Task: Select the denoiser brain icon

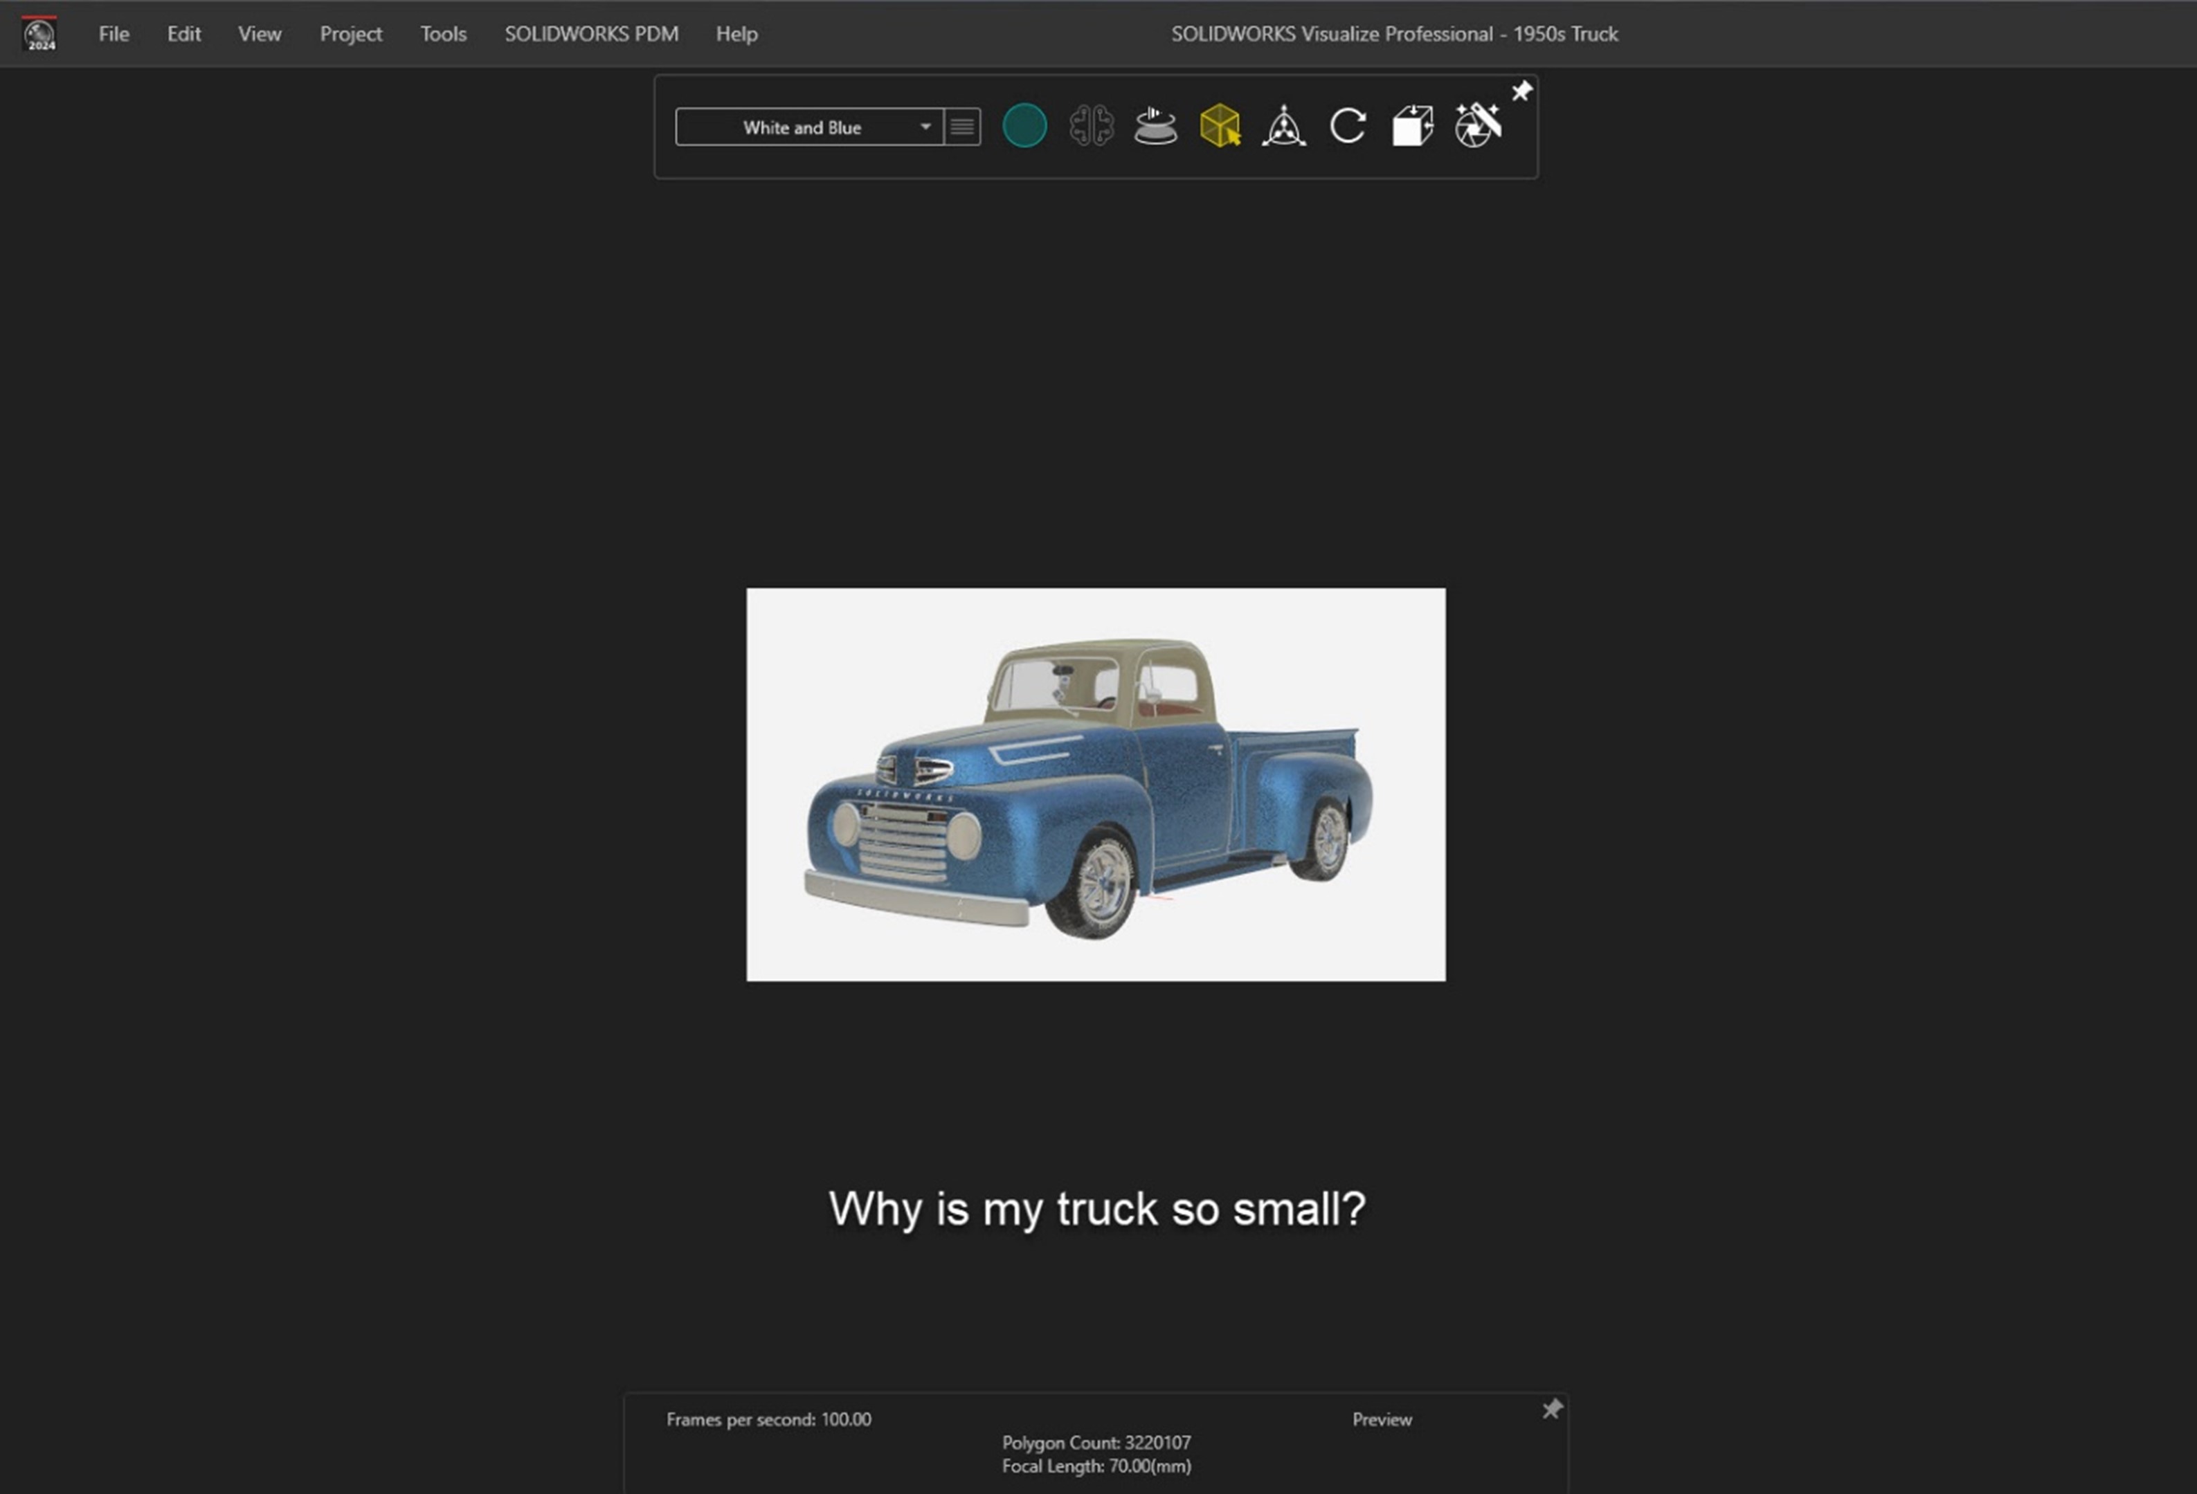Action: 1092,126
